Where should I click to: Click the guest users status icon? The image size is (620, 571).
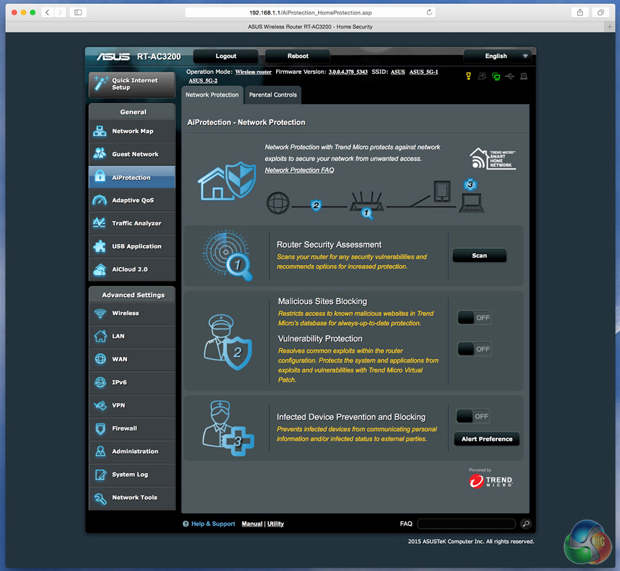click(482, 76)
